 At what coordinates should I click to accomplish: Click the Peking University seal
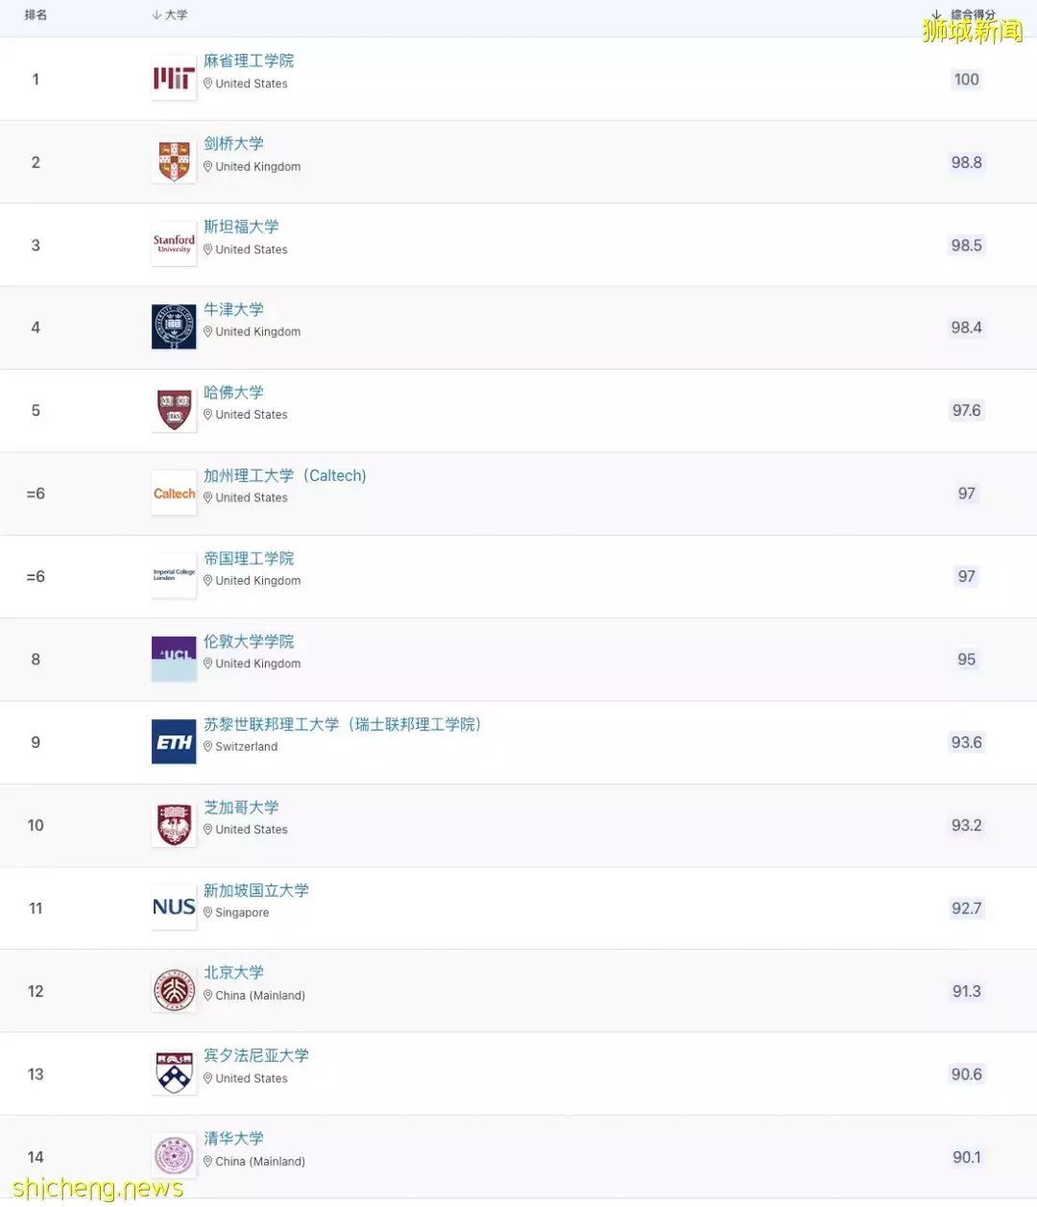pyautogui.click(x=174, y=990)
